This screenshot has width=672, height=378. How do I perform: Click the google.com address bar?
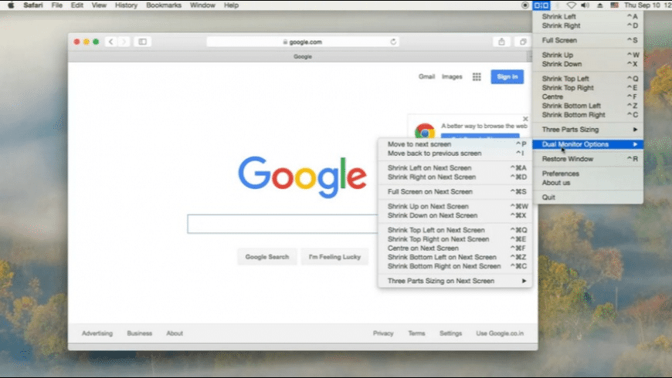click(303, 42)
